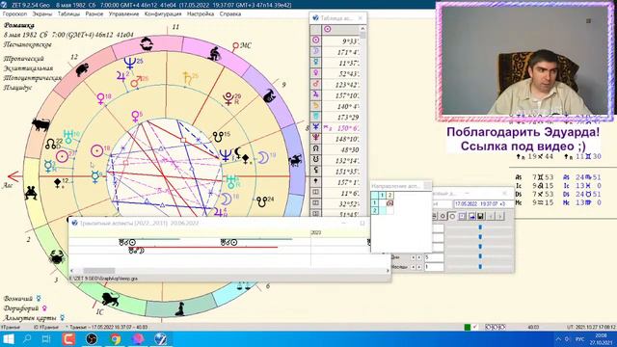
Task: Click the Месяцы value field showing 1
Action: tap(434, 267)
